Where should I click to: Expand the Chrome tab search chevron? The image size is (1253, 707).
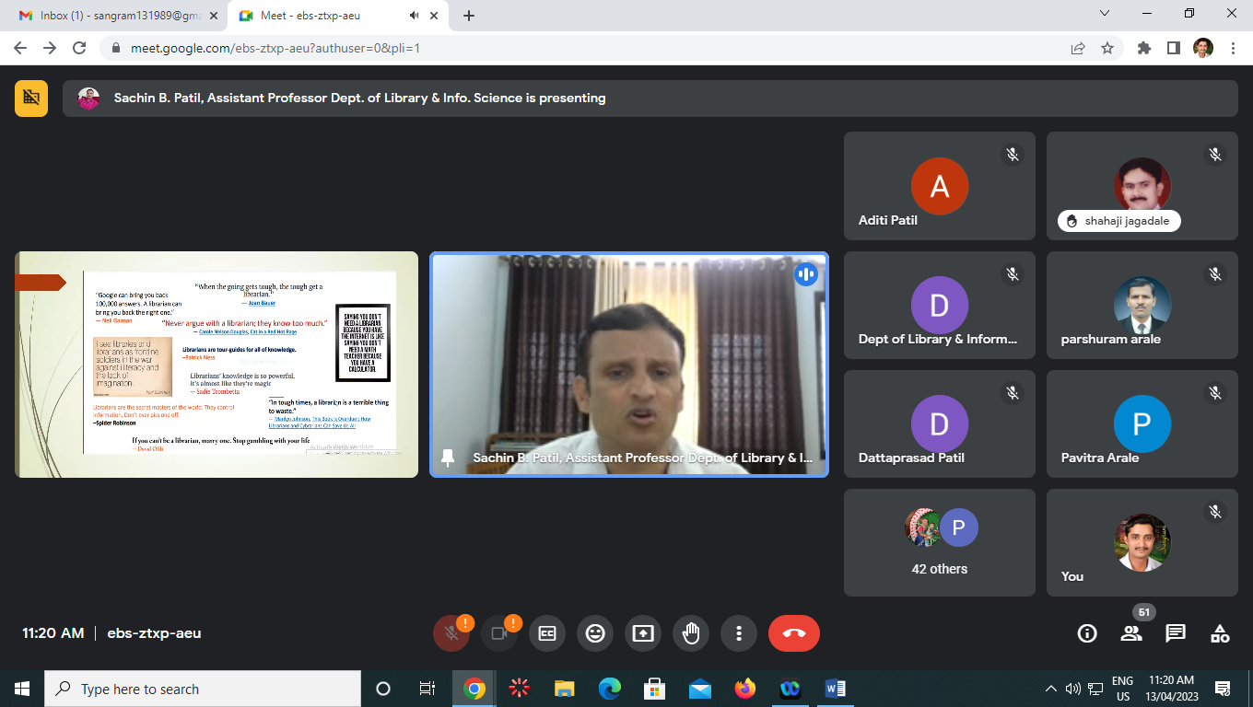click(x=1105, y=14)
